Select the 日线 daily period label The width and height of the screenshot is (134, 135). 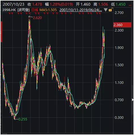tap(35, 10)
